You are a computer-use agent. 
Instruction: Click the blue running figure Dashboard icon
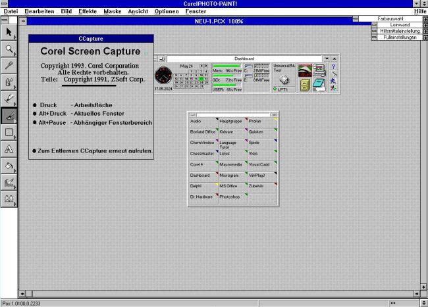[x=333, y=81]
